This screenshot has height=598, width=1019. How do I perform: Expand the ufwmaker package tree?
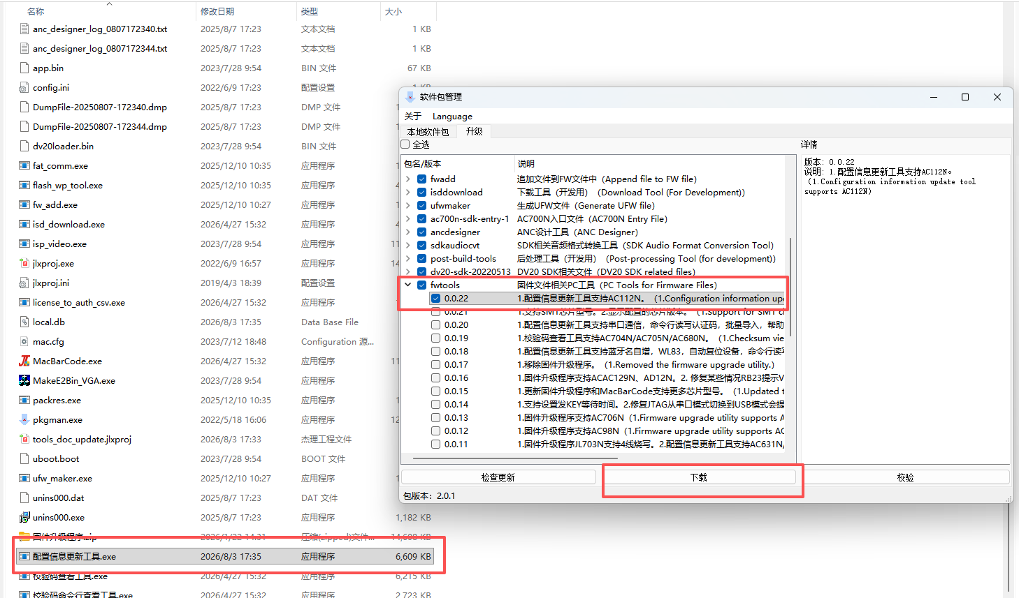pyautogui.click(x=408, y=206)
